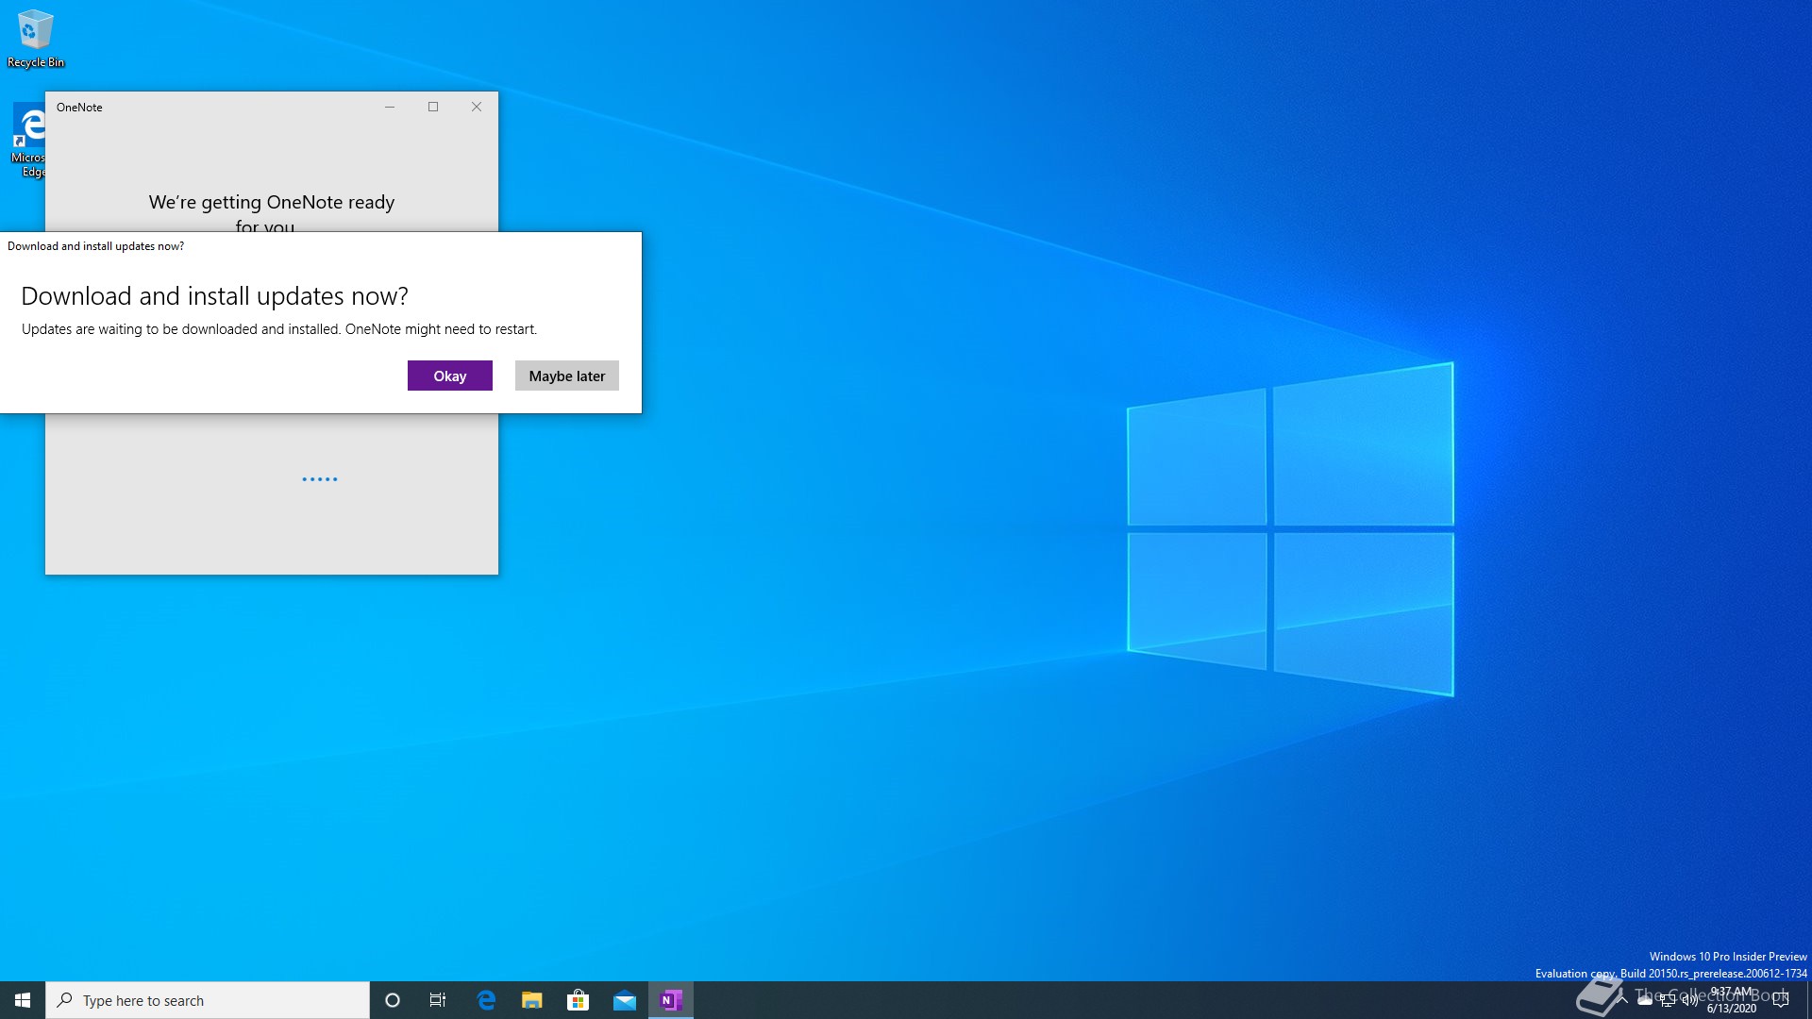Launch Microsoft Edge from the taskbar
1812x1019 pixels.
[486, 1000]
